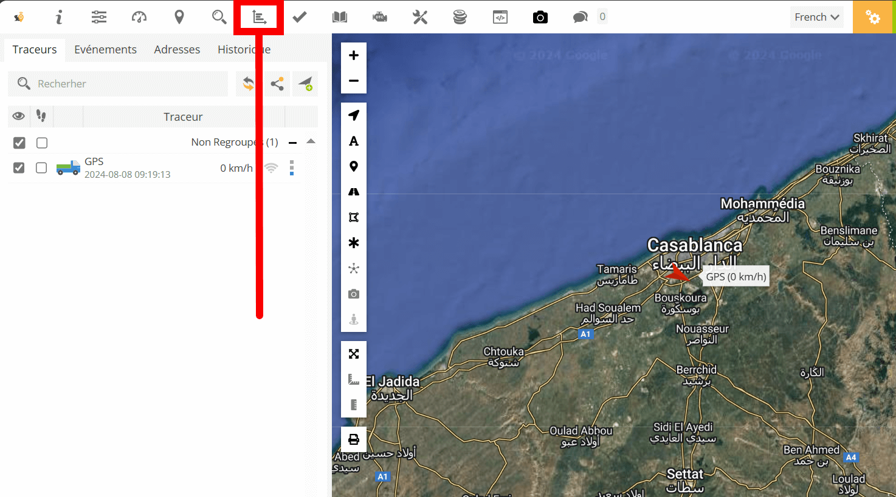The image size is (896, 497).
Task: Click the GPS tracker name in list
Action: click(94, 161)
